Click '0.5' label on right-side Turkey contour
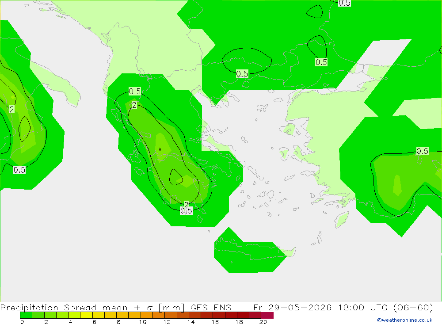Image resolution: width=442 pixels, height=324 pixels. pos(422,151)
